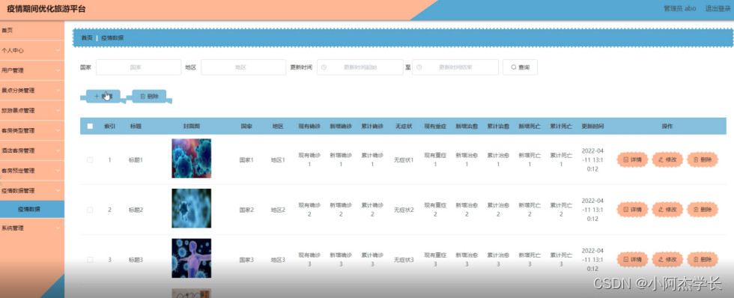Expand 客房类型管理 sidebar menu
The image size is (734, 298).
[31, 130]
